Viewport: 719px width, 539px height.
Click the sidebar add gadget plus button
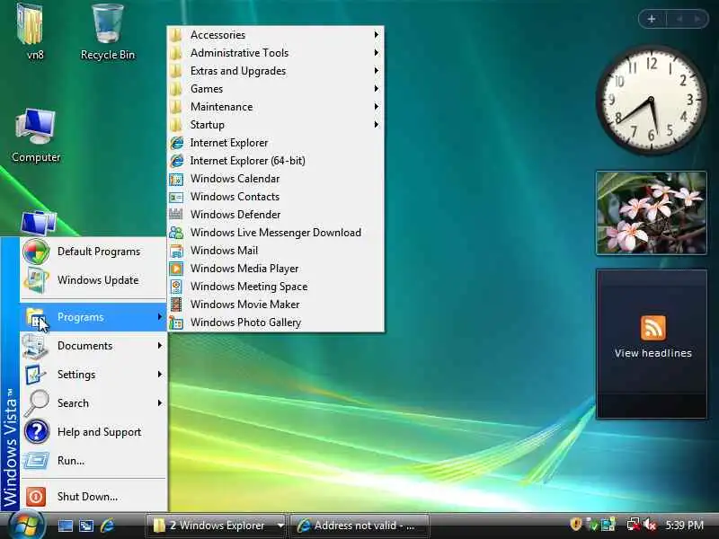click(652, 19)
